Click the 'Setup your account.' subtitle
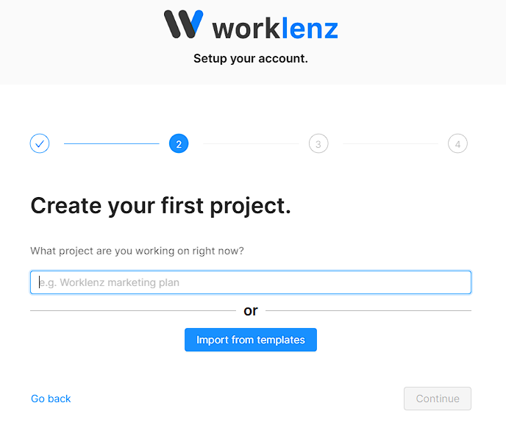 250,58
